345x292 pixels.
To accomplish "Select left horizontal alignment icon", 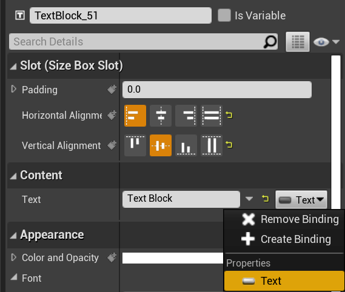I will (135, 116).
